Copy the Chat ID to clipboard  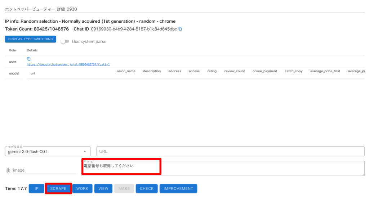pos(180,29)
